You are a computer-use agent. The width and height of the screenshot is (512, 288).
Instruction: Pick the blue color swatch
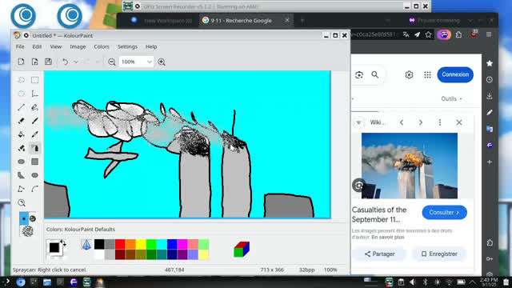[x=172, y=244]
